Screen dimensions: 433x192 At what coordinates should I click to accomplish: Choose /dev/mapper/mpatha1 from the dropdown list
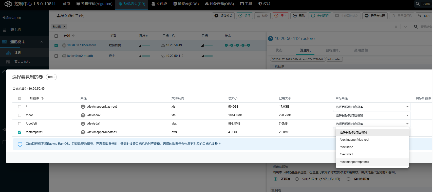click(x=354, y=162)
